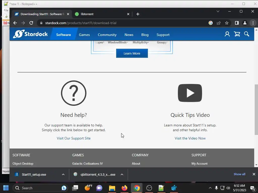Screen dimensions: 258x193
Task: Click the page vertical scrollbar thumb
Action: [256, 110]
